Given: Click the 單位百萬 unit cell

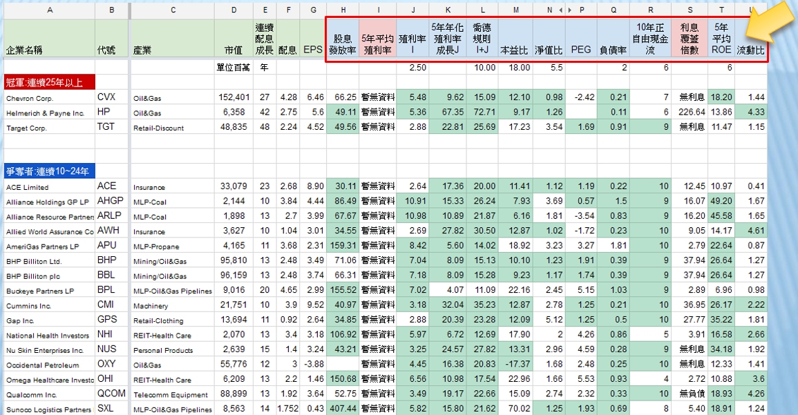Looking at the screenshot, I should pyautogui.click(x=234, y=67).
